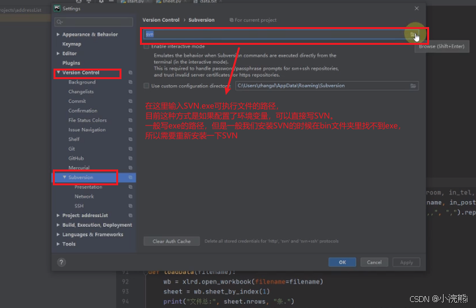Viewport: 476px width, 308px height.
Task: Click Version Control breadcrumb link
Action: point(161,20)
